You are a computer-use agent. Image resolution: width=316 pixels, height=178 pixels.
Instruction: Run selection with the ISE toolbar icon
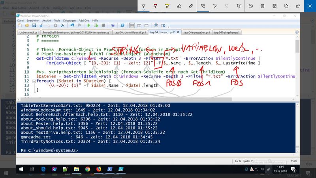(x=96, y=25)
